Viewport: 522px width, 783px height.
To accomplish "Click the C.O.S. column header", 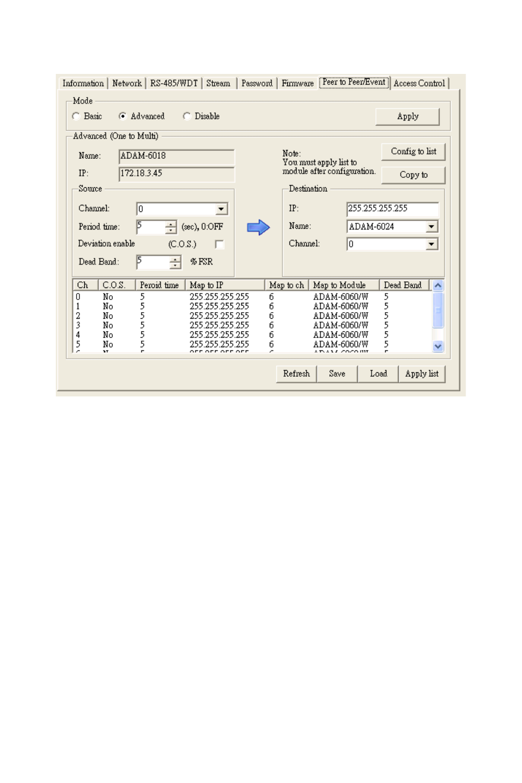I will click(117, 285).
